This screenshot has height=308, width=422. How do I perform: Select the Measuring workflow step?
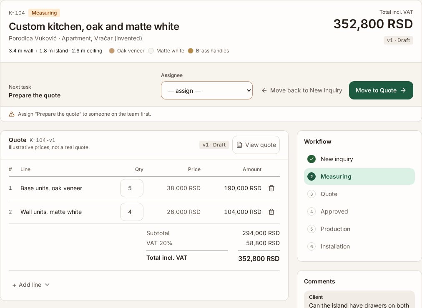click(x=359, y=176)
